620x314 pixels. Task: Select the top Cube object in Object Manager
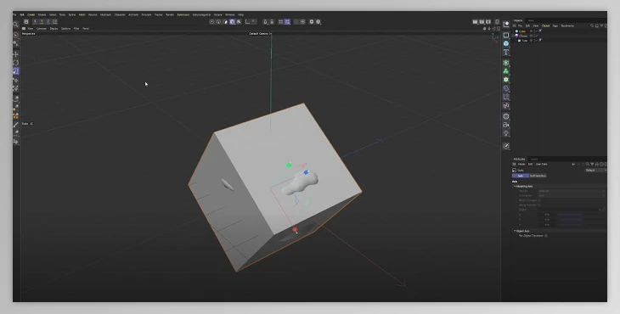[522, 31]
